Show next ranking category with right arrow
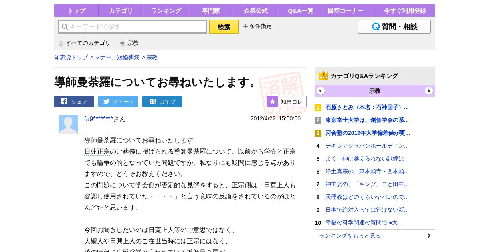The height and width of the screenshot is (252, 481). (x=429, y=91)
